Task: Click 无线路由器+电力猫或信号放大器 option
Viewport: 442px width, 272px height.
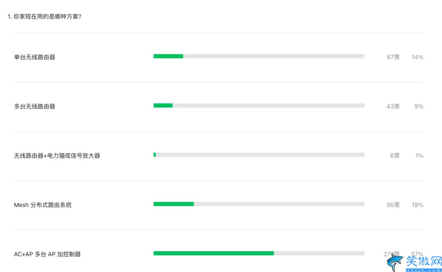Action: [57, 156]
